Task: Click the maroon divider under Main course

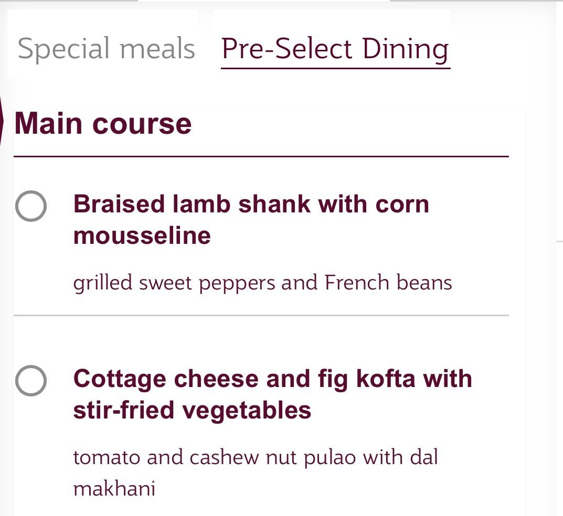Action: pyautogui.click(x=261, y=156)
